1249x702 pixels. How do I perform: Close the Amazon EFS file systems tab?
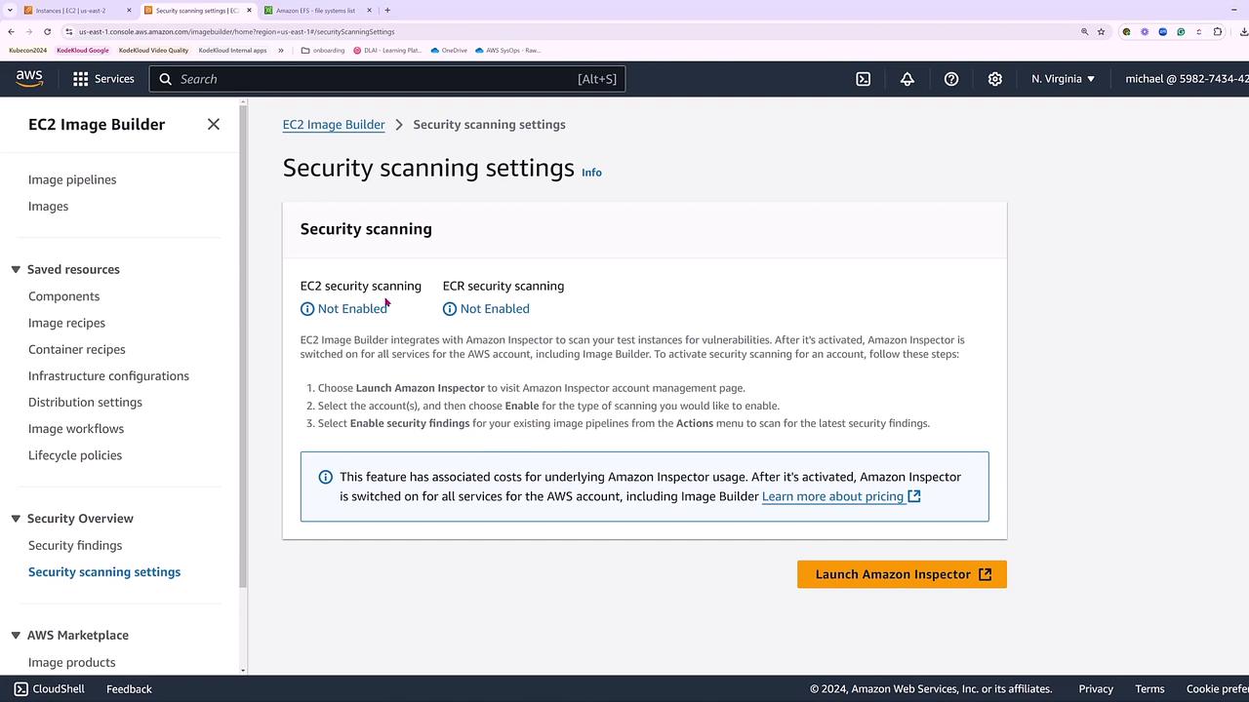pyautogui.click(x=369, y=11)
